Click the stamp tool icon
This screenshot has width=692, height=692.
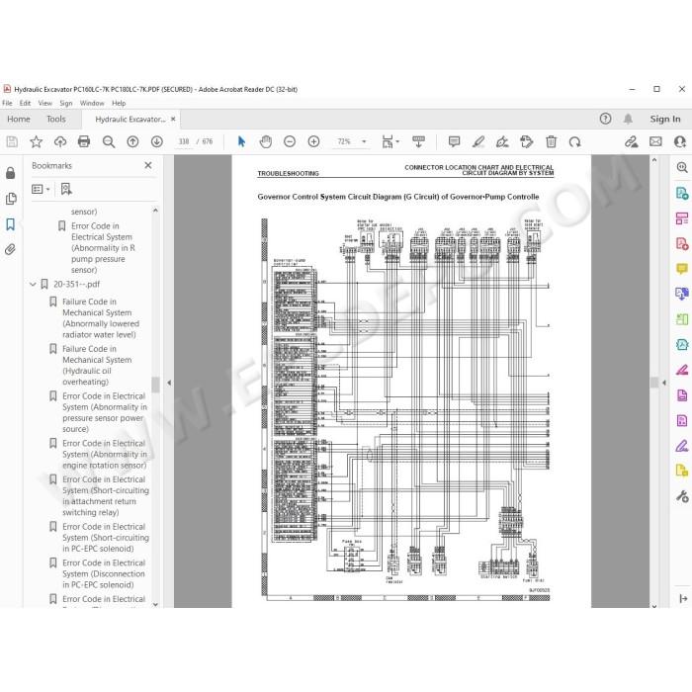tap(527, 141)
